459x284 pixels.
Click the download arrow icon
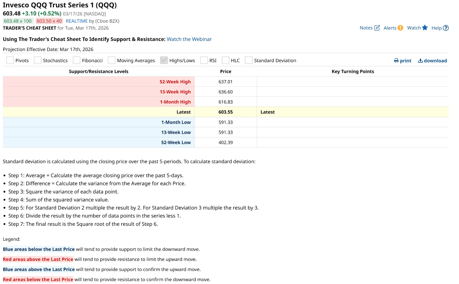420,60
